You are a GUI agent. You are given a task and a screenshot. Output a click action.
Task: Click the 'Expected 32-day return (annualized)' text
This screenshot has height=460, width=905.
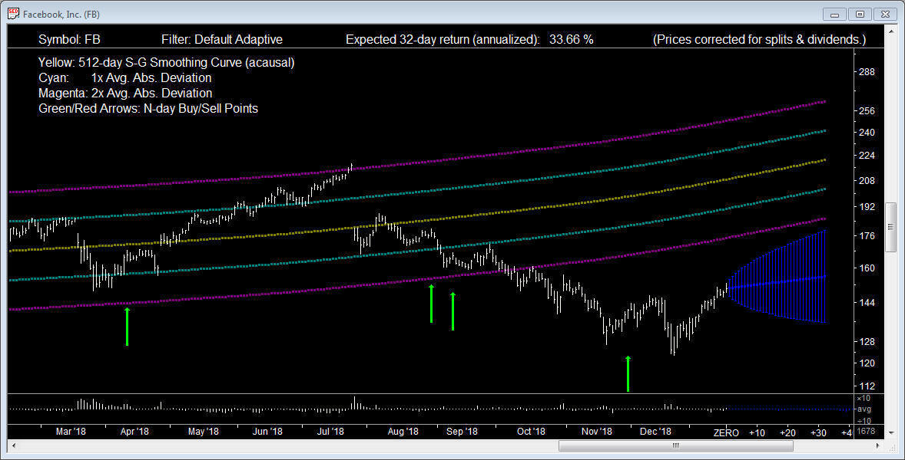click(443, 39)
